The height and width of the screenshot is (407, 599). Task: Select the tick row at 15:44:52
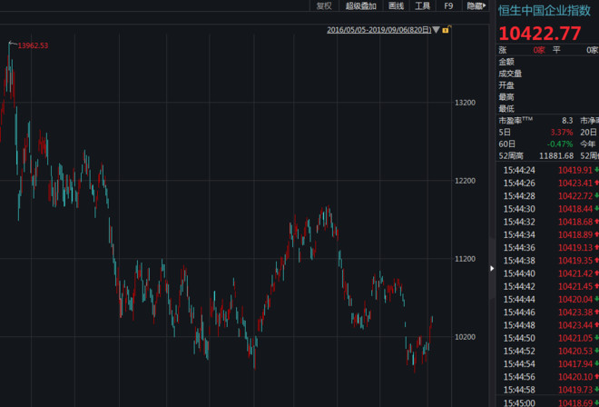click(x=547, y=351)
